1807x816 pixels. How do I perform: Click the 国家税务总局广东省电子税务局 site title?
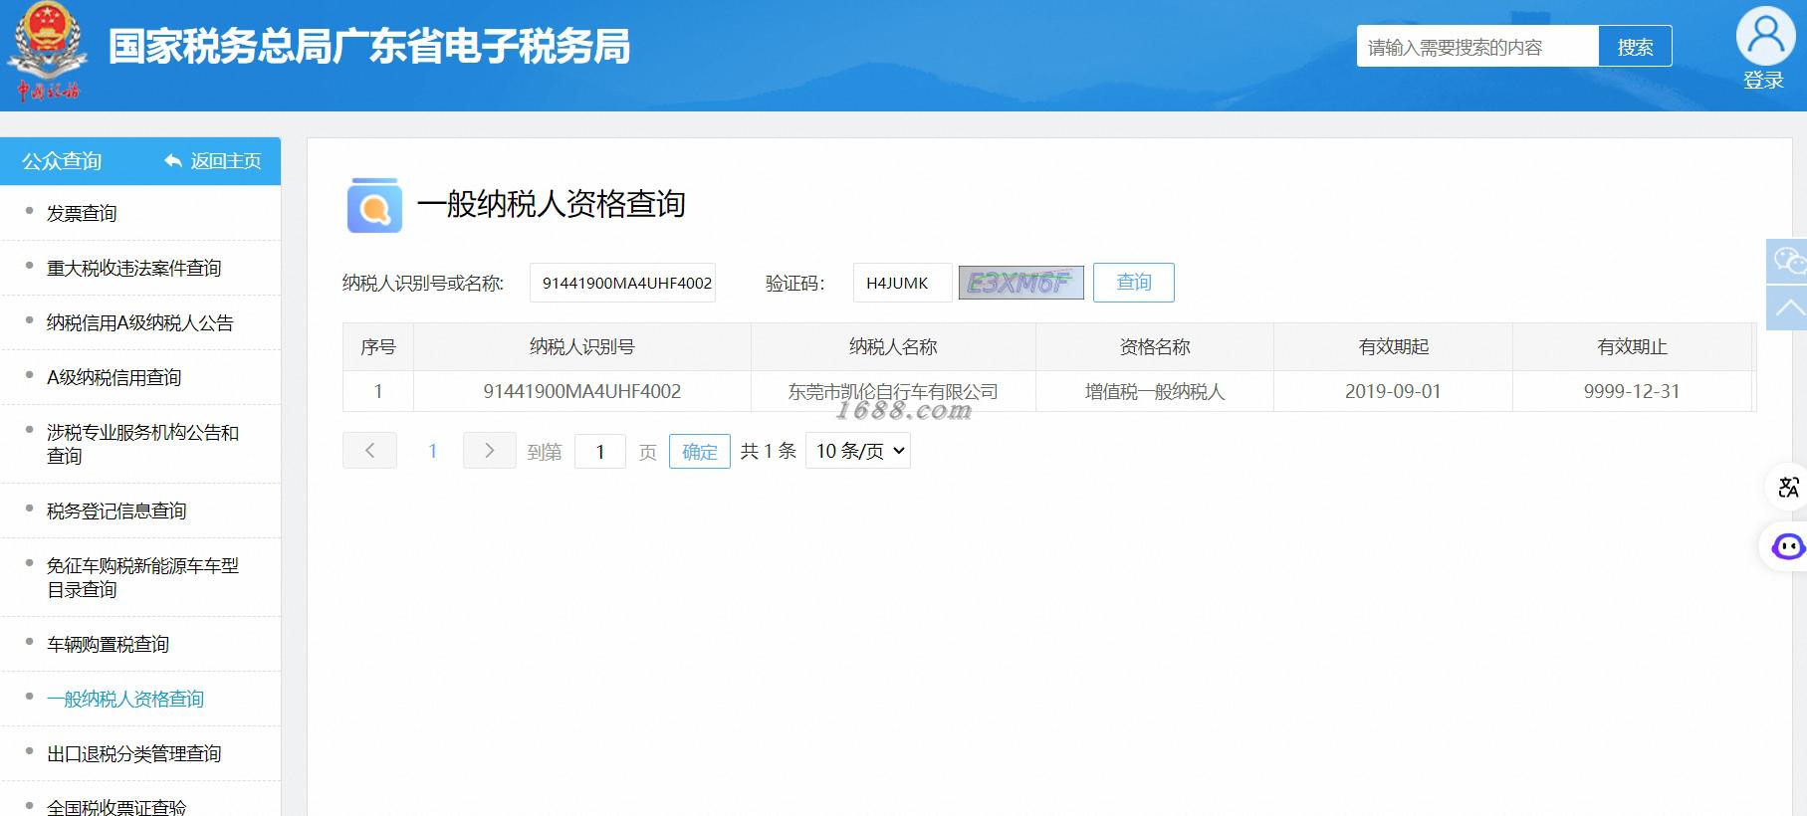click(369, 47)
